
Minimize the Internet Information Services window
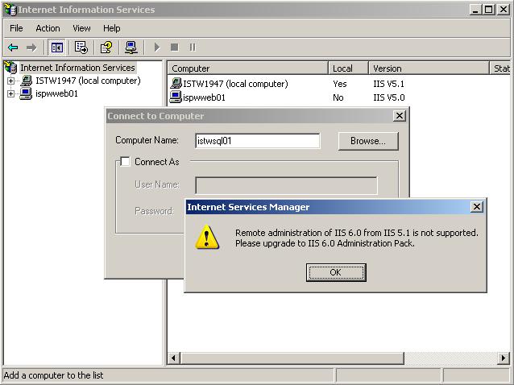click(475, 10)
